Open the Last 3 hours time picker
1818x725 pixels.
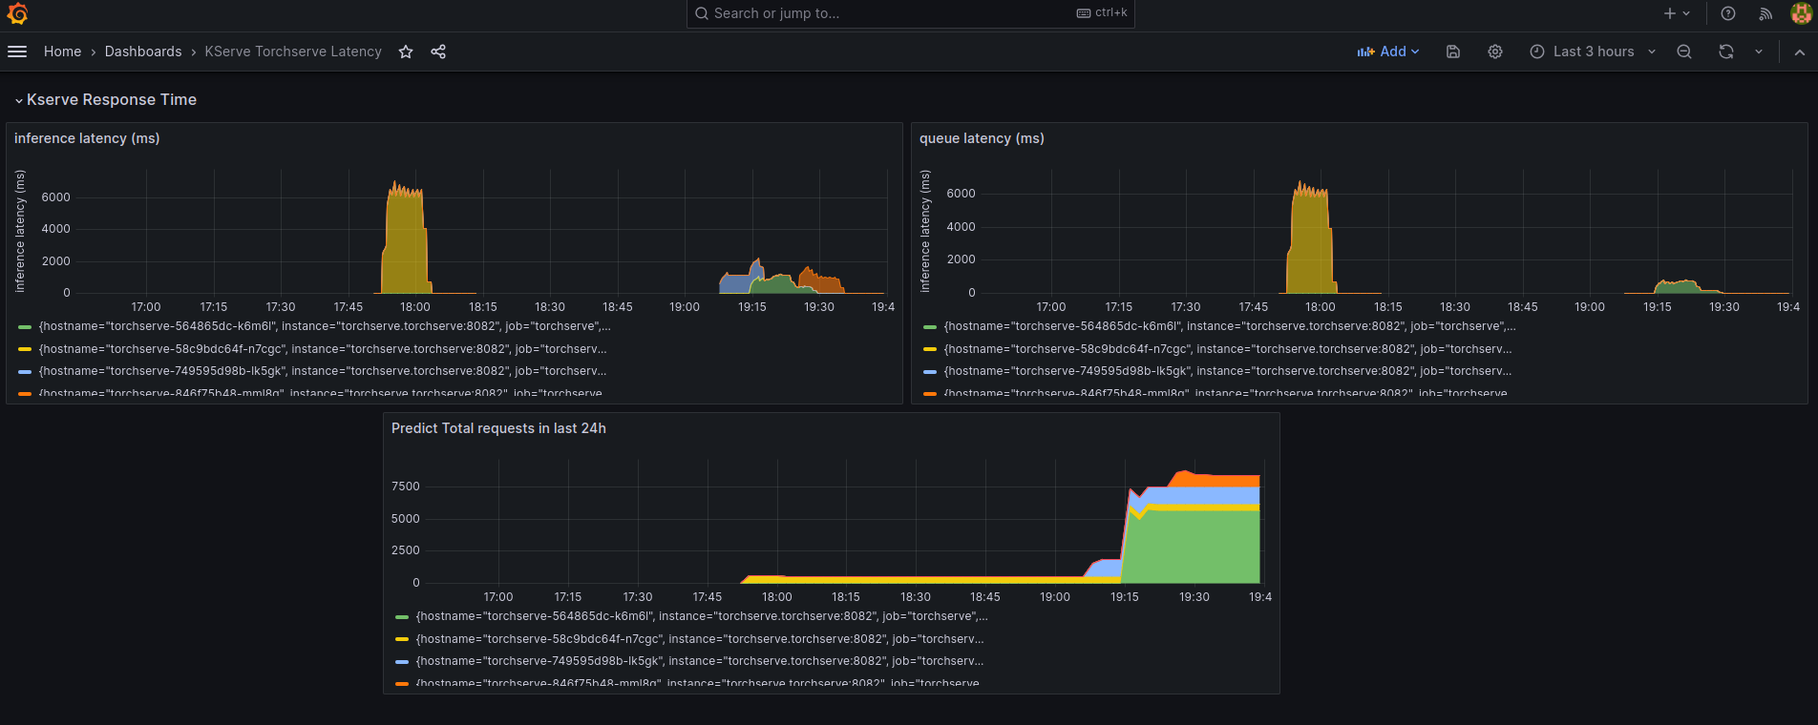(x=1593, y=52)
